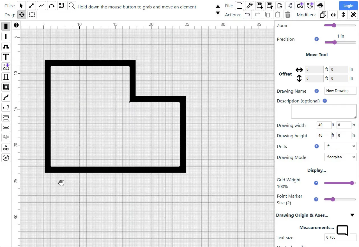Pick the polyline drawing tool

(42, 6)
